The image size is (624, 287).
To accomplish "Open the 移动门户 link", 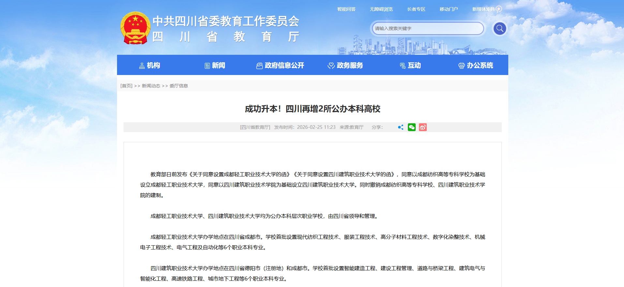I will click(x=449, y=9).
